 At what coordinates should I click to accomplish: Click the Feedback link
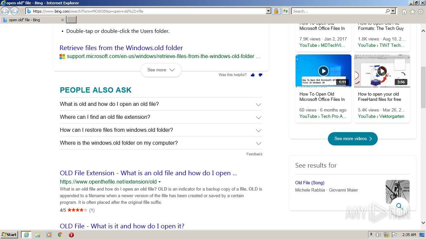[x=254, y=154]
